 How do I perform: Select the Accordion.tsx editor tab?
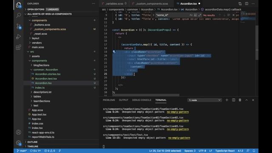coord(188,4)
